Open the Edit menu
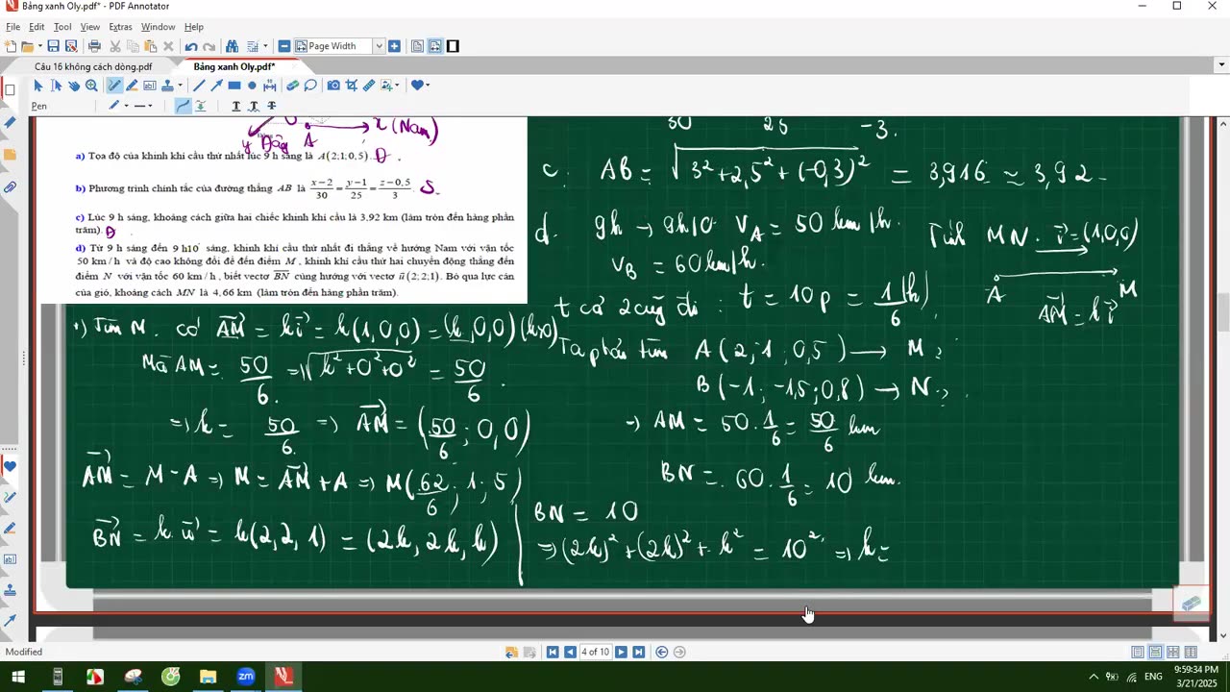 pos(37,27)
